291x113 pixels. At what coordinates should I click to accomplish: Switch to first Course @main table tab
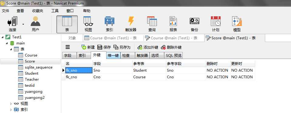113,38
